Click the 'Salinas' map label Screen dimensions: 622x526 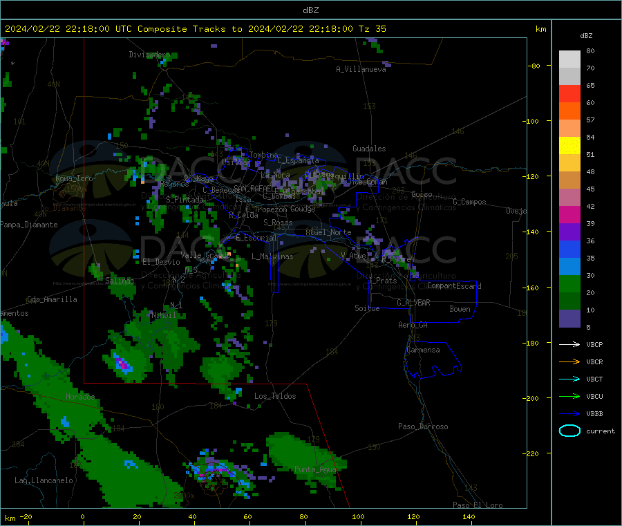click(120, 281)
